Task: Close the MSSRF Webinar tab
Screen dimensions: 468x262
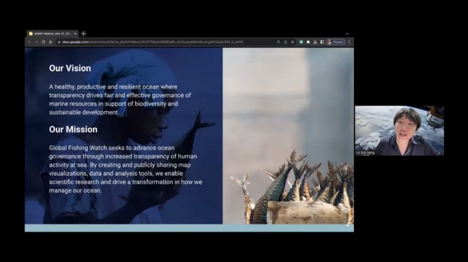Action: tap(75, 33)
